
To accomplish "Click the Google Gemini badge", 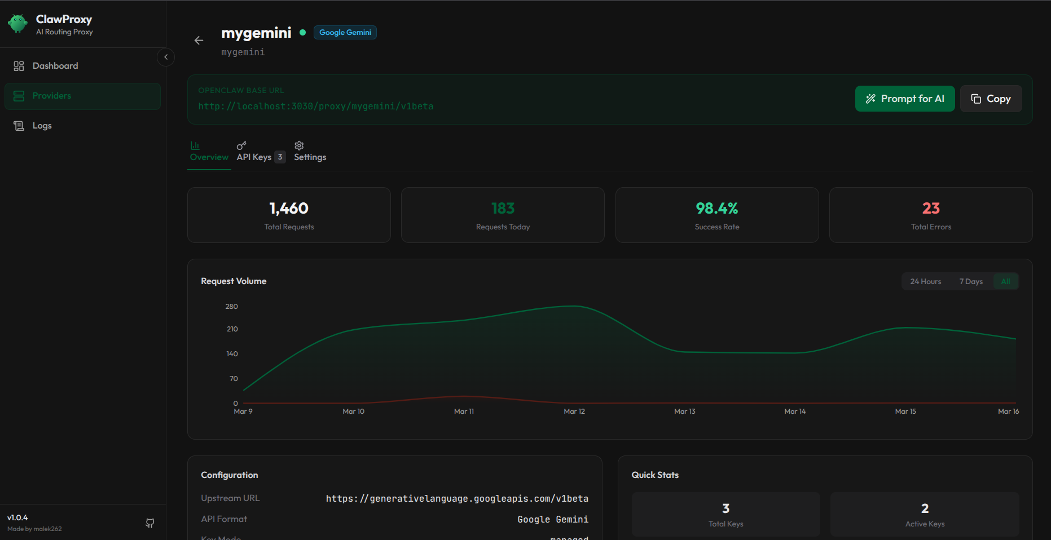I will [345, 33].
